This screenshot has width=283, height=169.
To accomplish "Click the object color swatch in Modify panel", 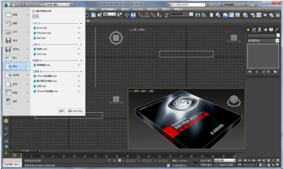I will 278,35.
